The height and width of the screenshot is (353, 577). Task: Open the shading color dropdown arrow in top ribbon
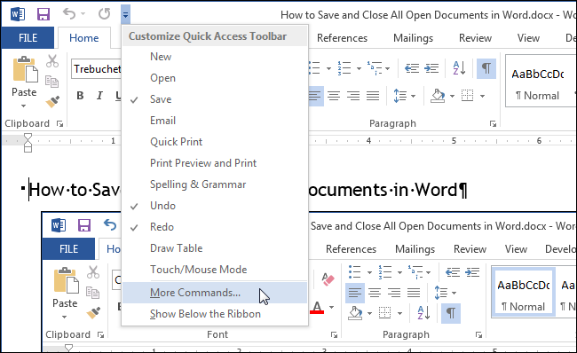452,96
